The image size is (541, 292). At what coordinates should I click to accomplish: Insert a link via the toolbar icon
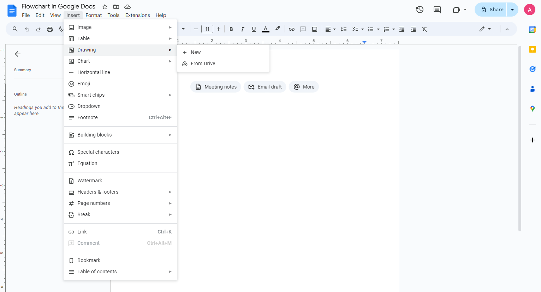point(292,29)
